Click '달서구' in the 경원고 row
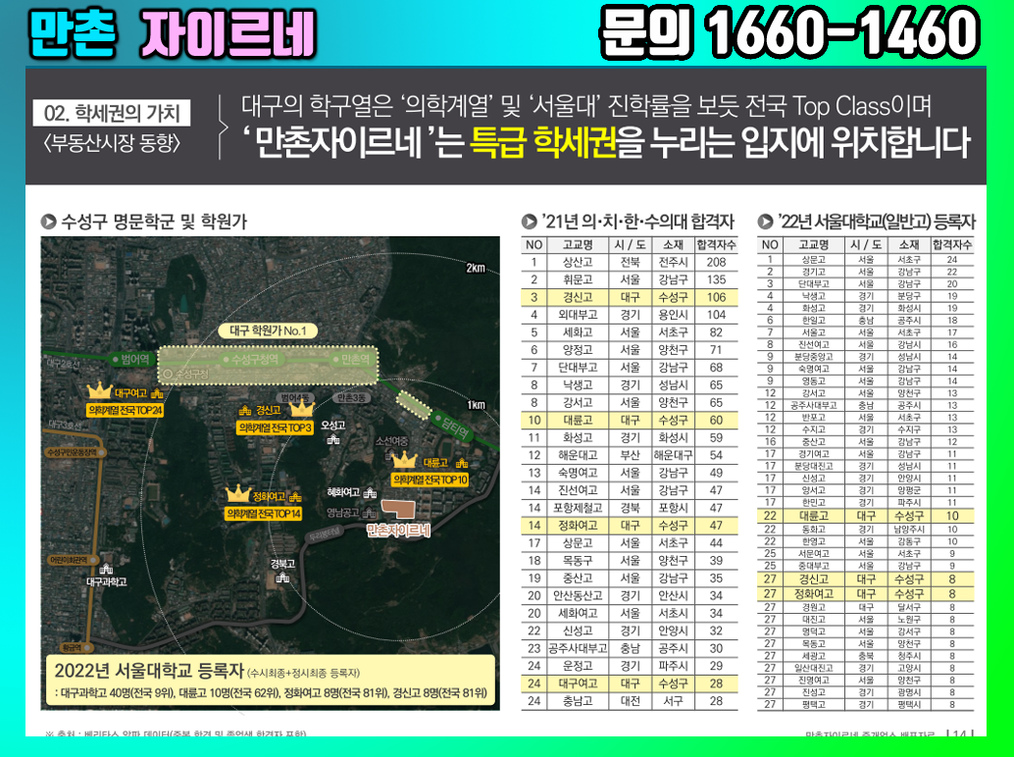Viewport: 1014px width, 757px height. click(909, 607)
